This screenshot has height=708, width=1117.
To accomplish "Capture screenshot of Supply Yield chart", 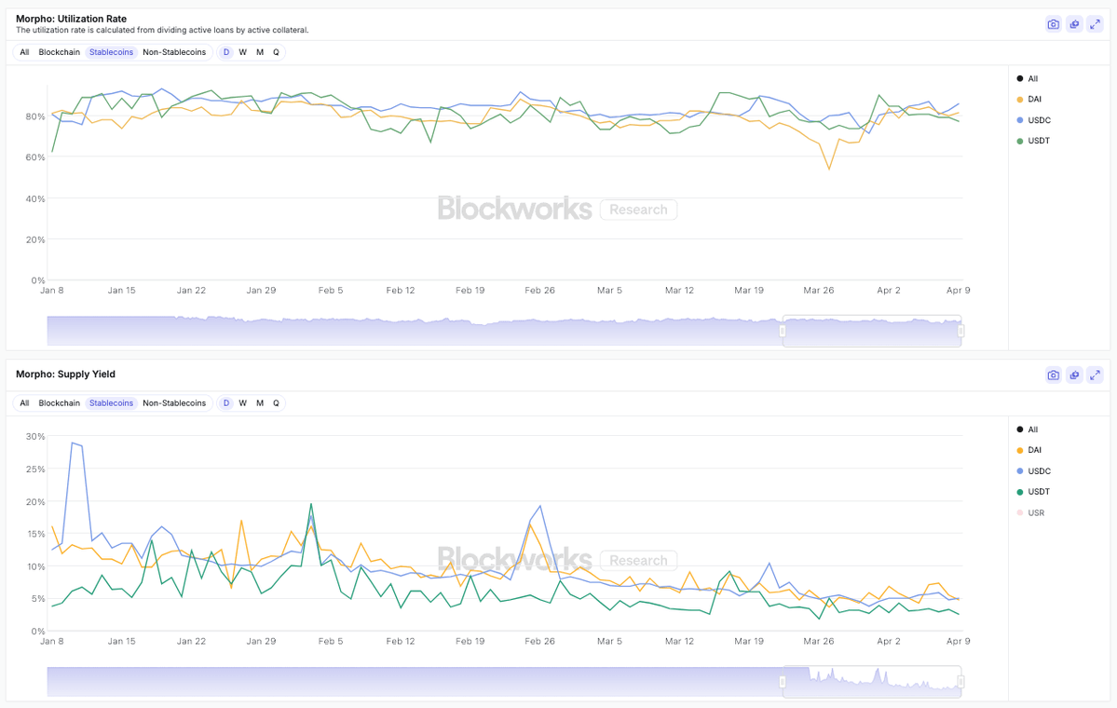I will tap(1054, 375).
